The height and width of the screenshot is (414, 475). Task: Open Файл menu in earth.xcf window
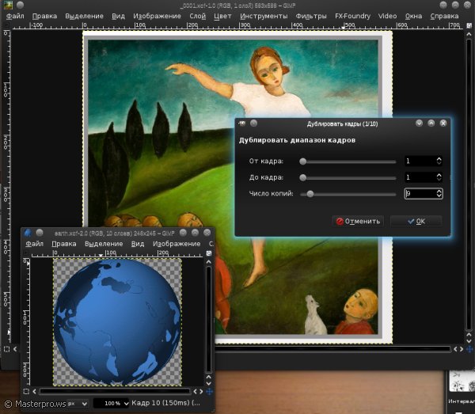click(34, 244)
